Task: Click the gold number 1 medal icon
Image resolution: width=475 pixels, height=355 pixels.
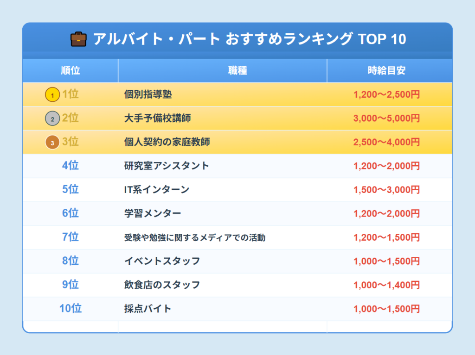Action: [x=52, y=94]
